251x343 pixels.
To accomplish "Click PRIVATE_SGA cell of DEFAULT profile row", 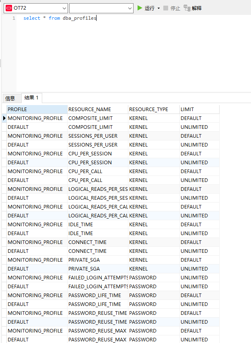I will click(98, 269).
